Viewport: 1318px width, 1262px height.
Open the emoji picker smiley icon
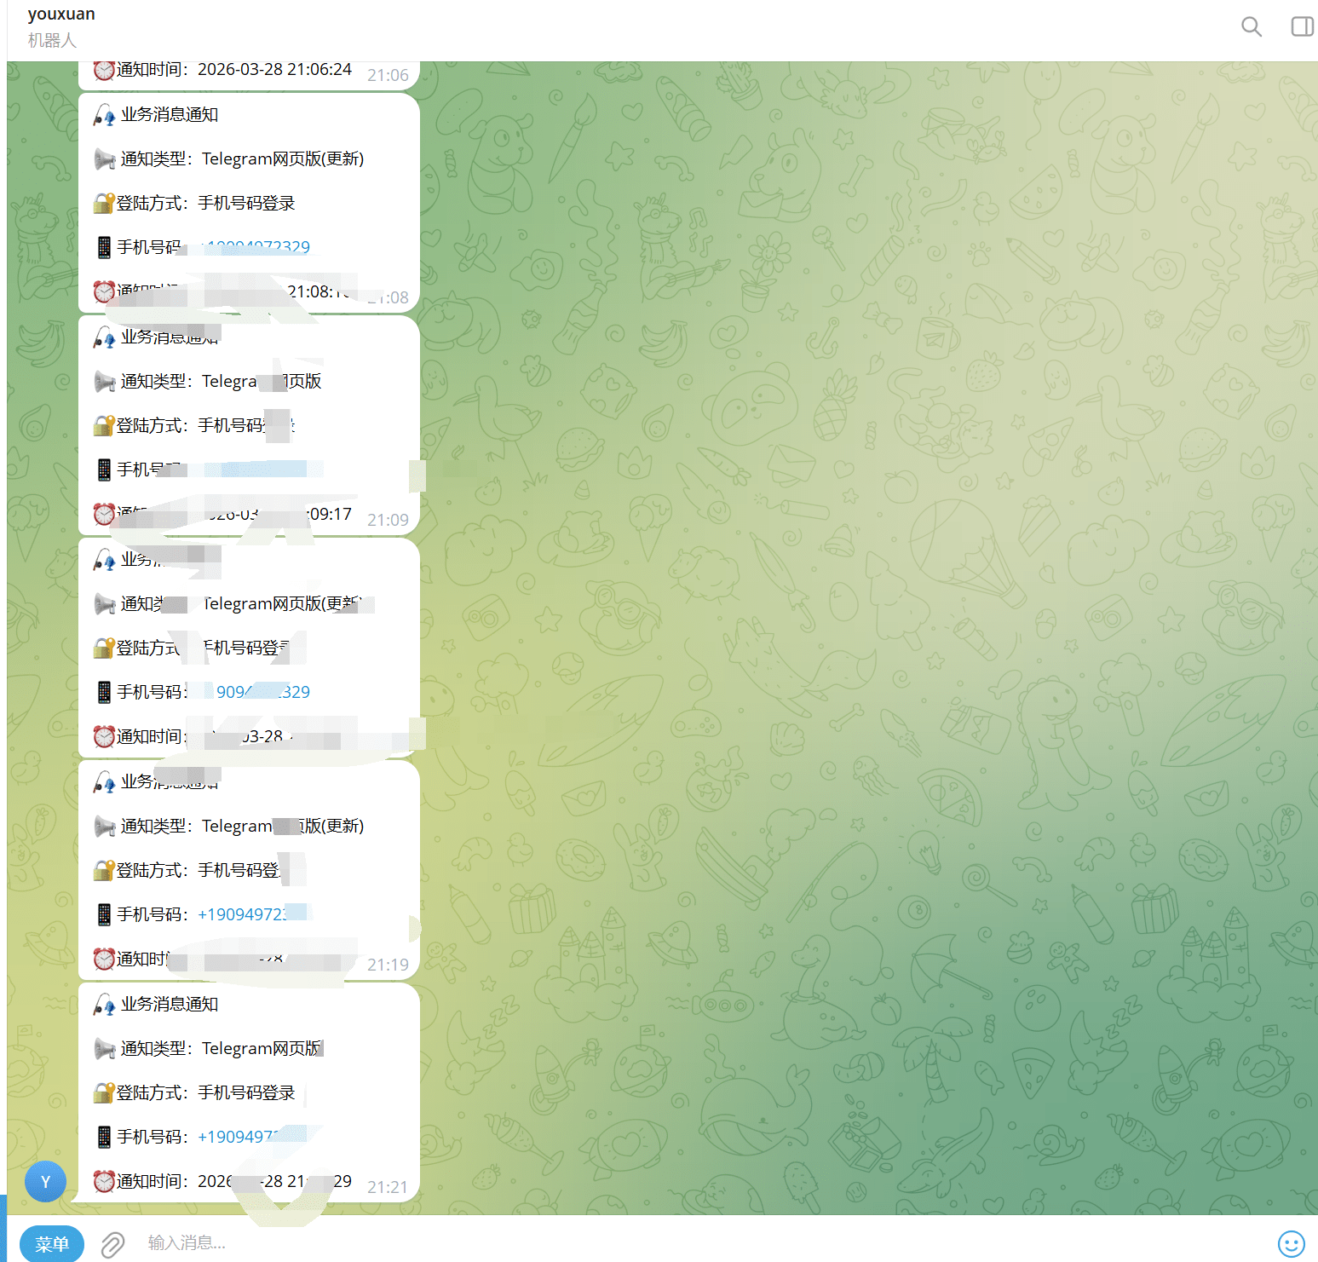[1292, 1243]
